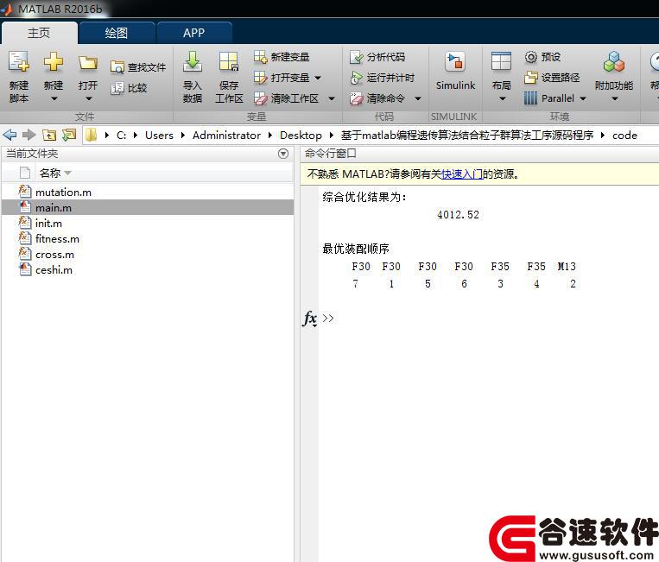The image size is (659, 562).
Task: Click Import Data (导入数据) icon
Action: (192, 62)
